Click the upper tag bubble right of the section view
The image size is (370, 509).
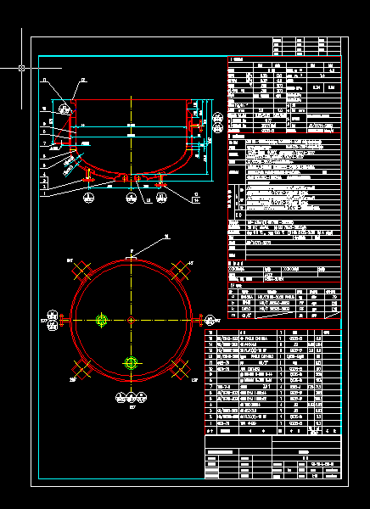217,118
